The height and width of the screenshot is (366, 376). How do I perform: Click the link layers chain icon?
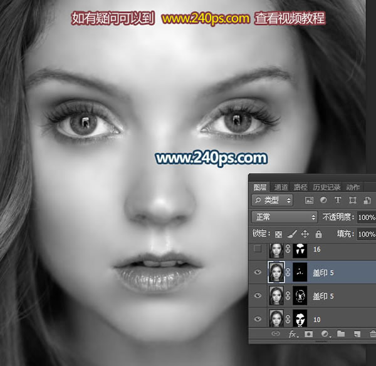(276, 333)
